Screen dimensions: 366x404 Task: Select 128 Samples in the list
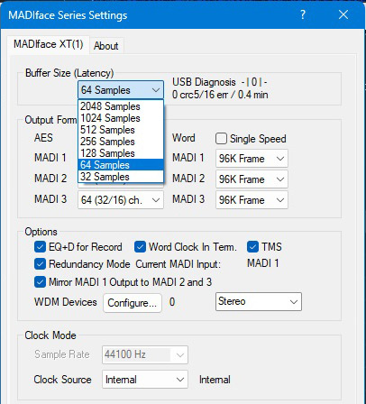click(x=121, y=153)
